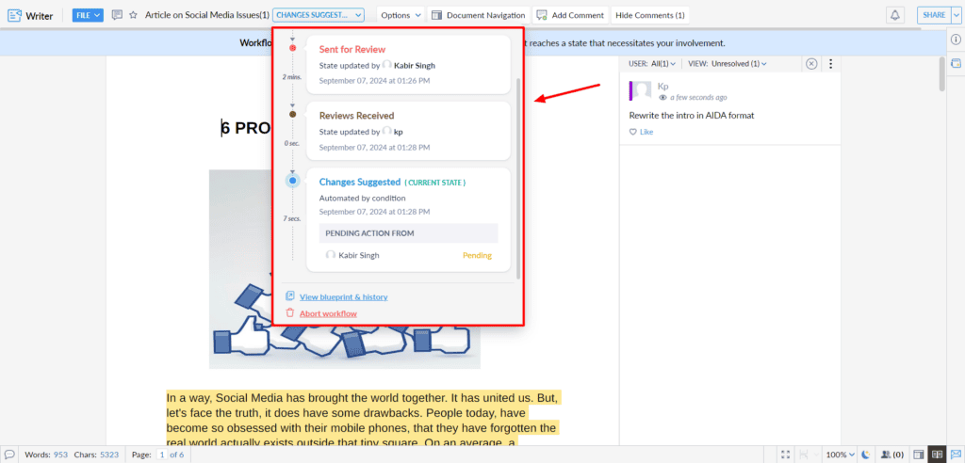
Task: Switch to web layout view icon
Action: (918, 455)
